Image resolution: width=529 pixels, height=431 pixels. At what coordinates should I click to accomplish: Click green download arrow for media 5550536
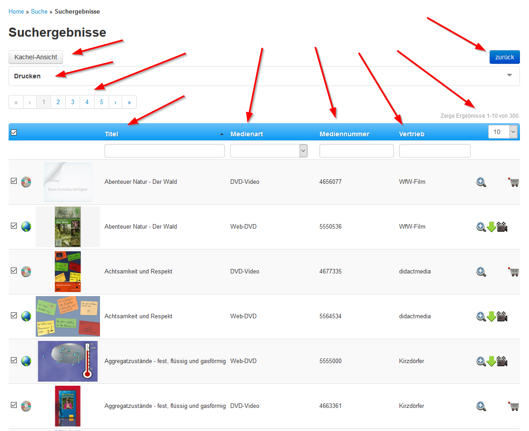491,227
